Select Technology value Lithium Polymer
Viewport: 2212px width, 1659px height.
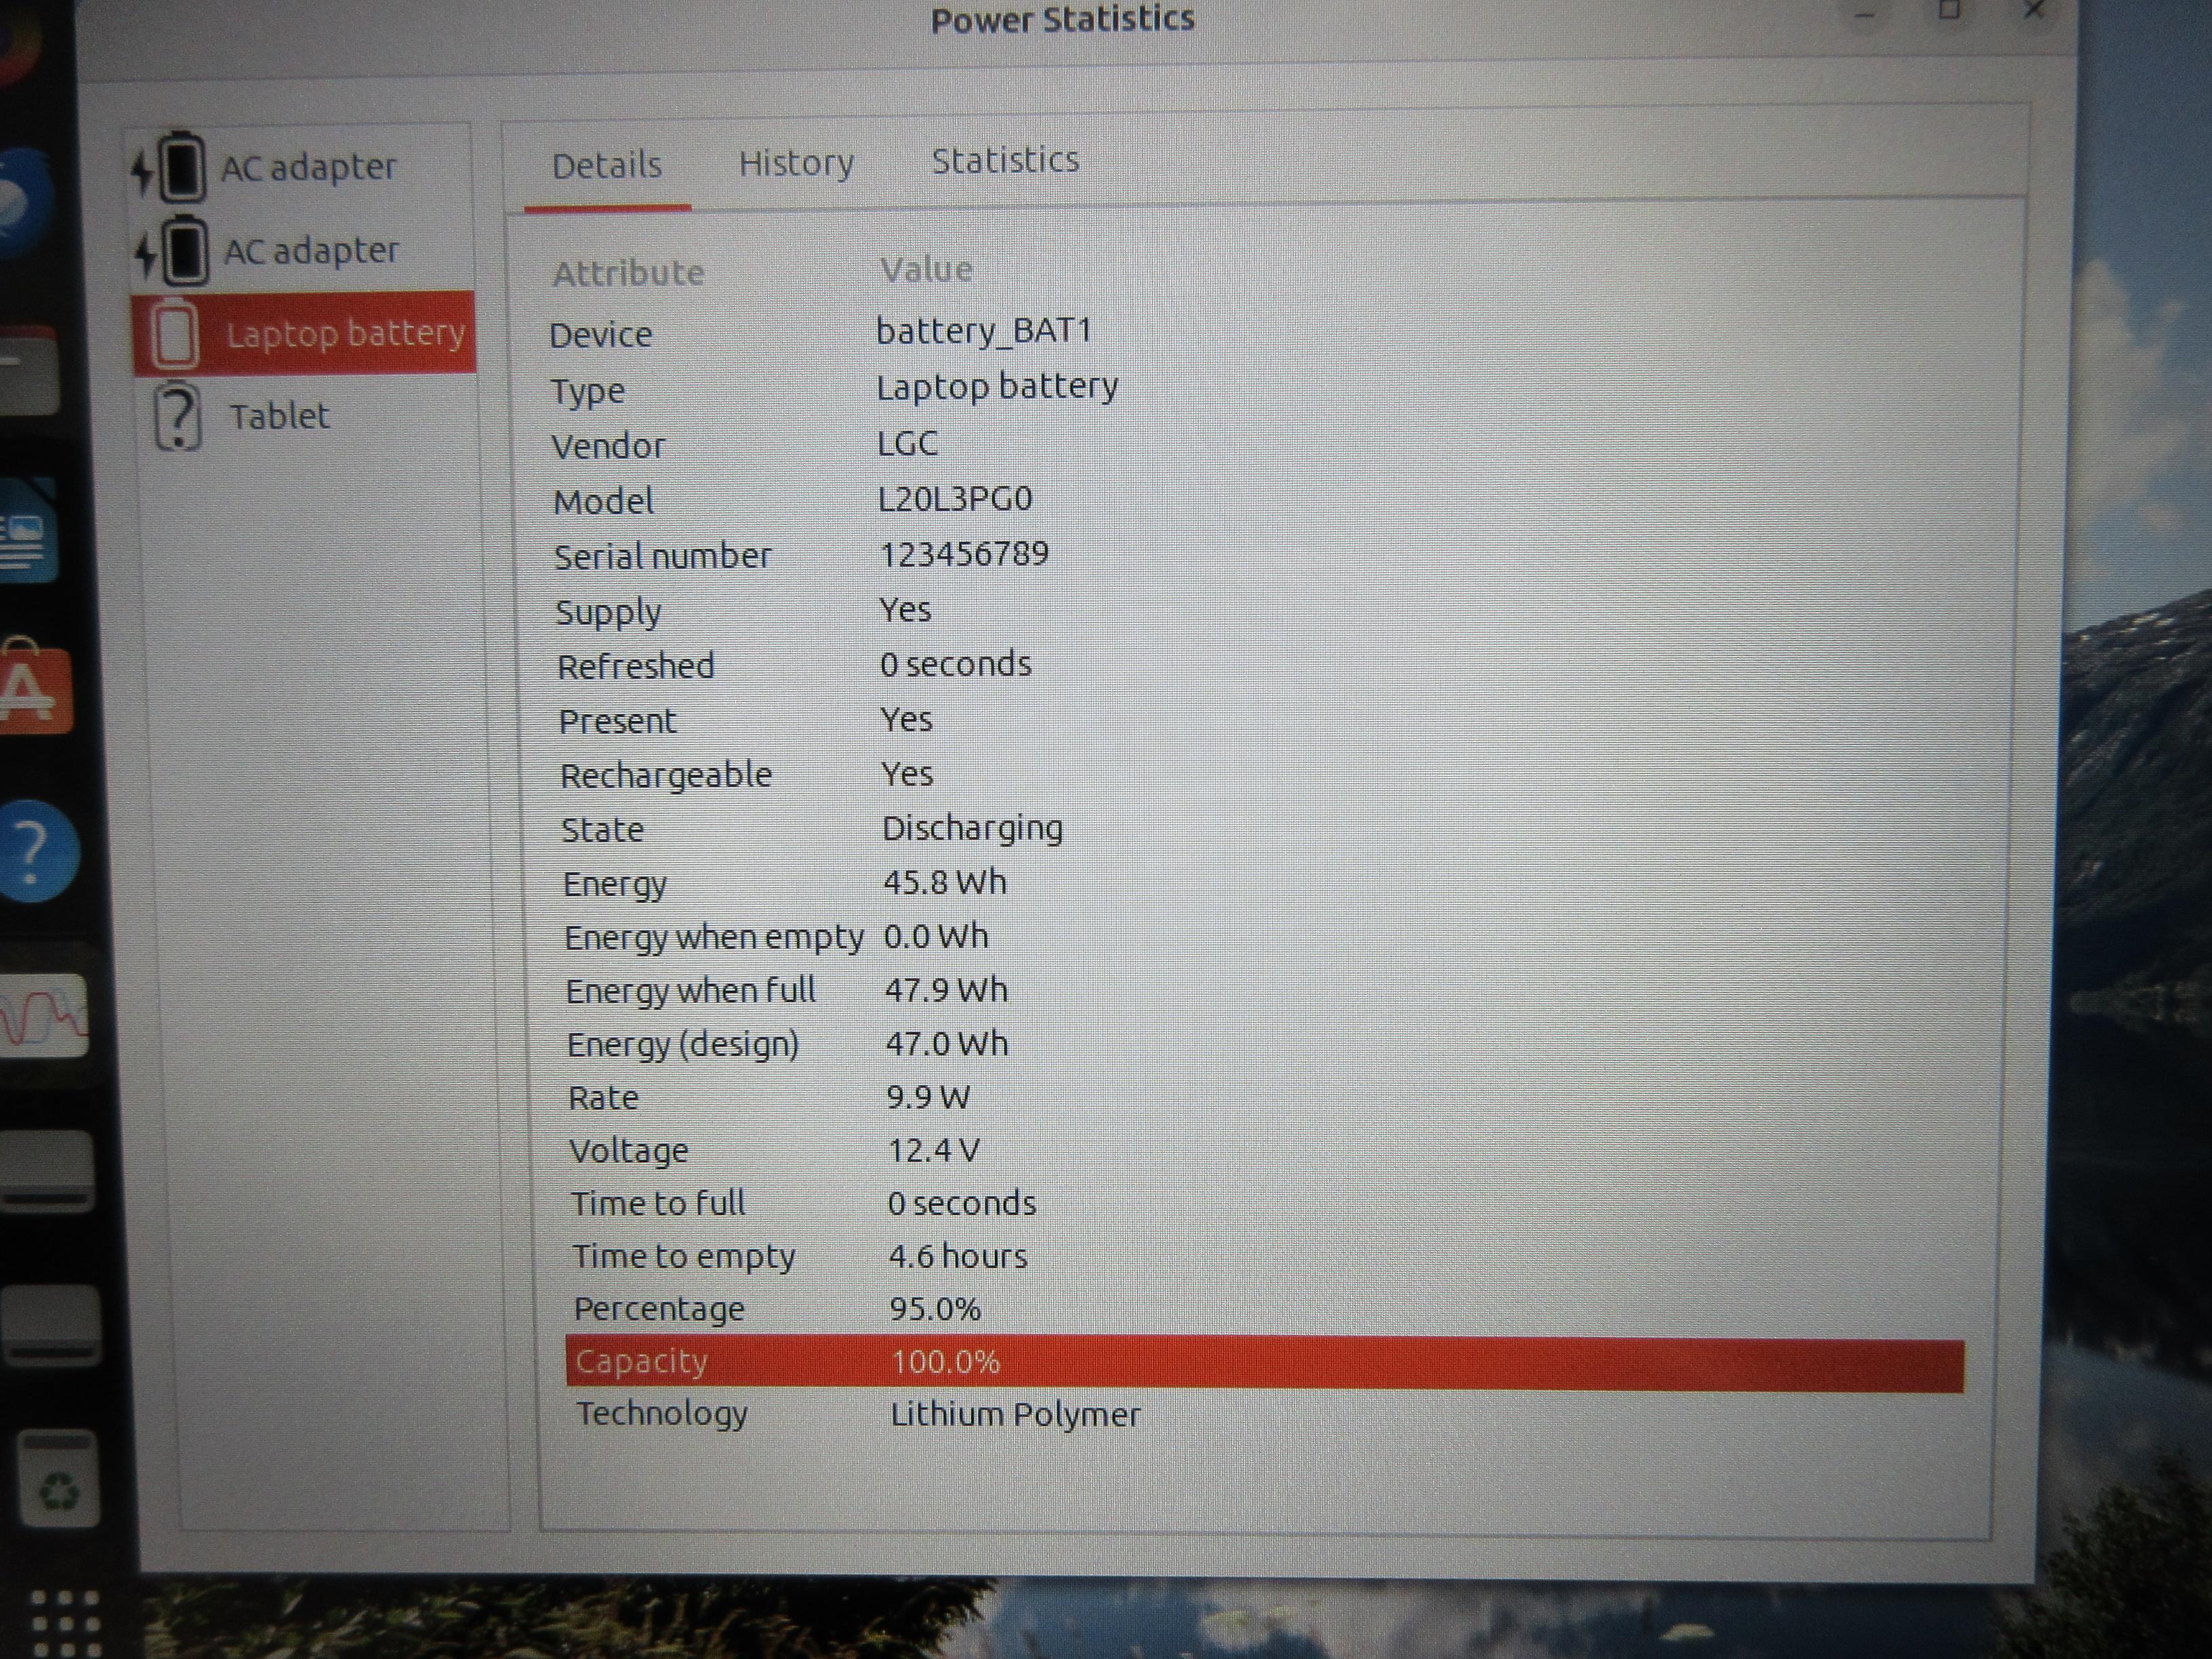[x=1015, y=1415]
